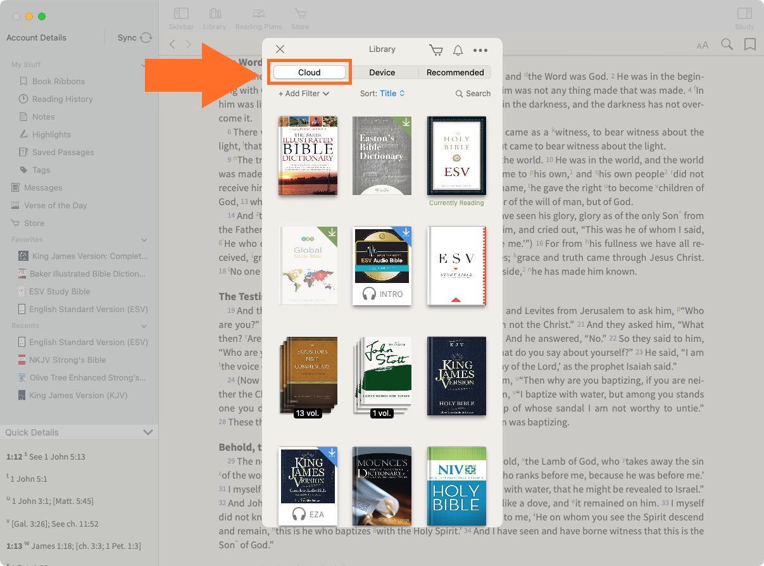The height and width of the screenshot is (566, 764).
Task: Open the NIV Holy Bible cover
Action: point(456,486)
